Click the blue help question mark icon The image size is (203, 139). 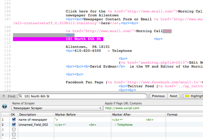pyautogui.click(x=5, y=106)
